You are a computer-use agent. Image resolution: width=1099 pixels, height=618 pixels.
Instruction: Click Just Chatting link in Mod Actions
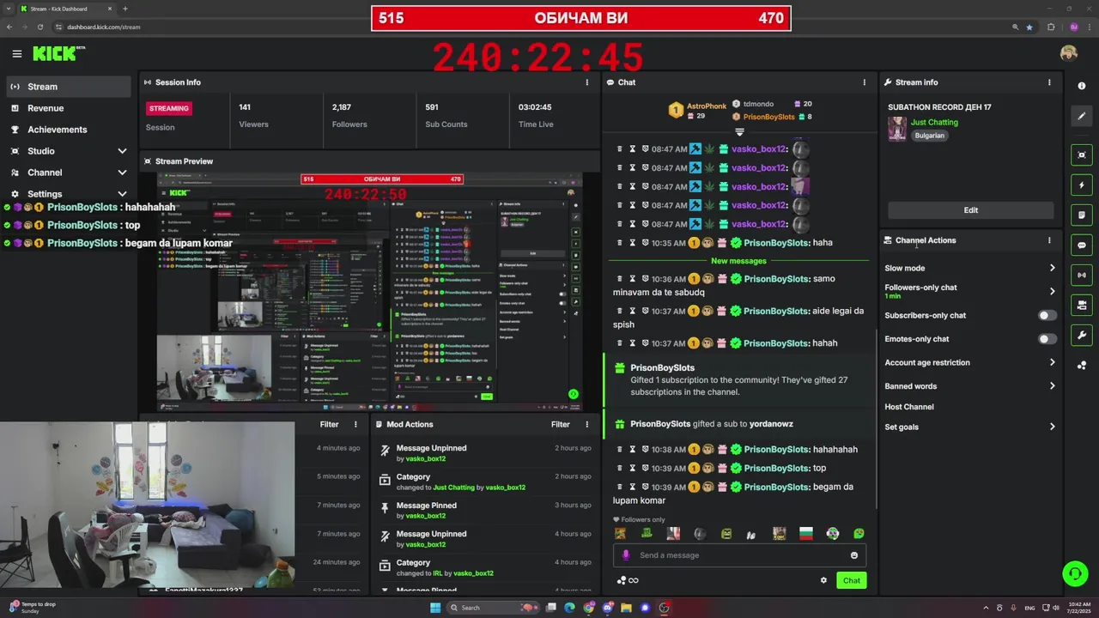pyautogui.click(x=453, y=488)
